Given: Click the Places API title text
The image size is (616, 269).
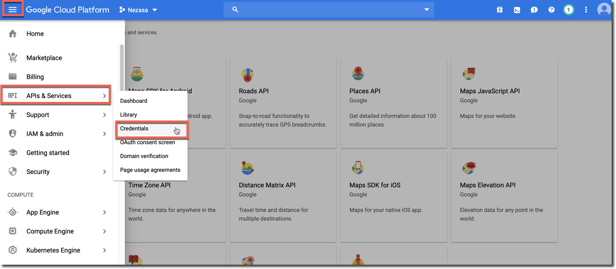Looking at the screenshot, I should click(x=365, y=91).
